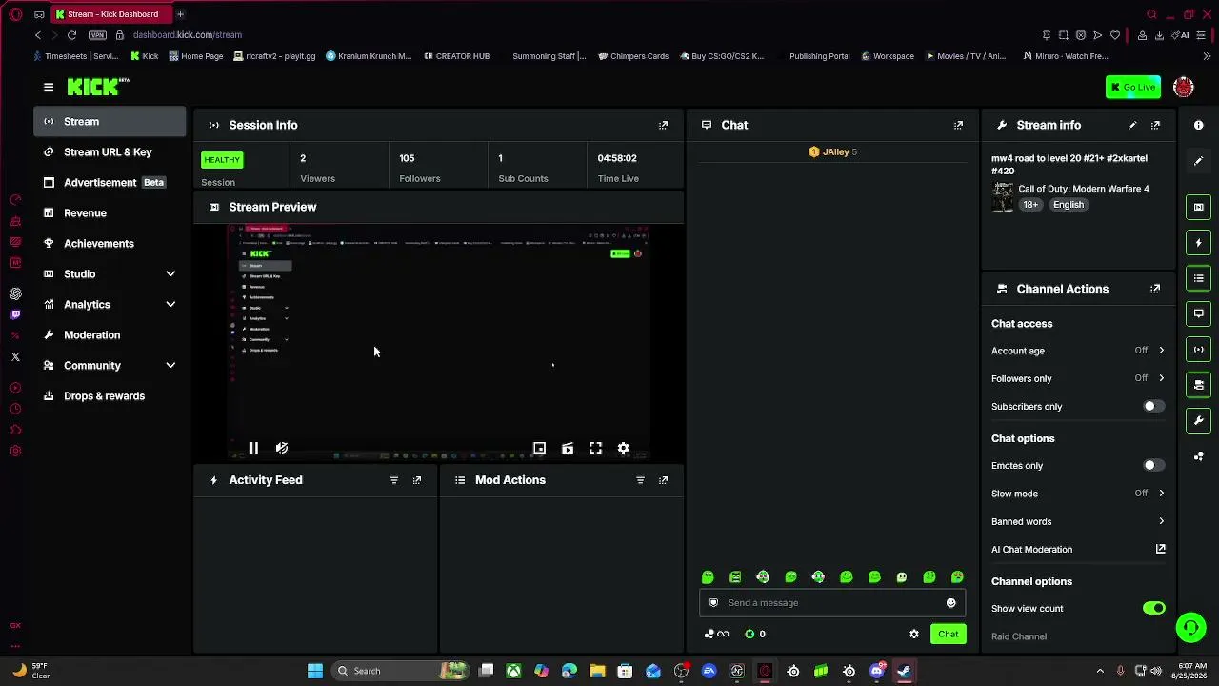
Task: Toggle the Chat widget in right rail
Action: tap(1199, 313)
